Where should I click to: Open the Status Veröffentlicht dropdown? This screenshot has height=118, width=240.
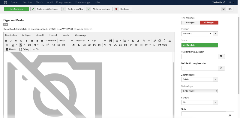click(199, 45)
